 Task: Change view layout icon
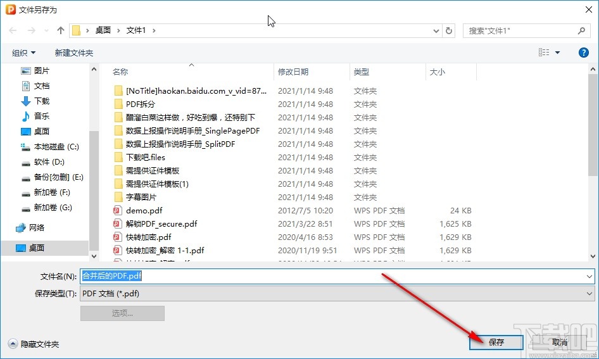click(544, 53)
